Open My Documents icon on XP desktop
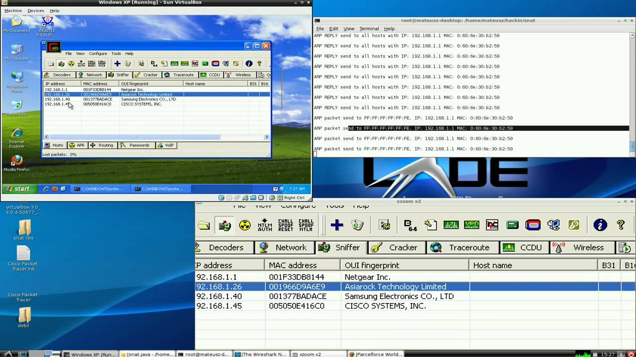This screenshot has height=357, width=636. tap(17, 24)
